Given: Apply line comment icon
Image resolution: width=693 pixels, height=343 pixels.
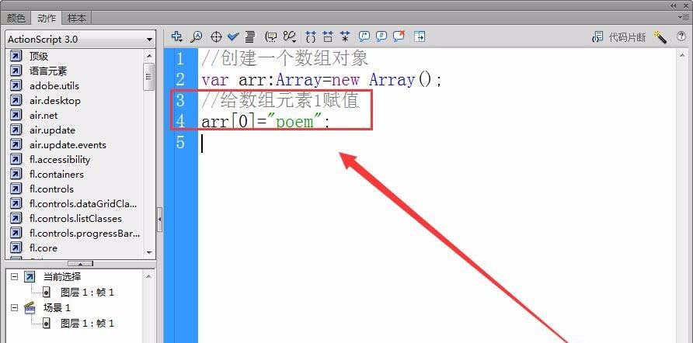Looking at the screenshot, I should (x=381, y=36).
